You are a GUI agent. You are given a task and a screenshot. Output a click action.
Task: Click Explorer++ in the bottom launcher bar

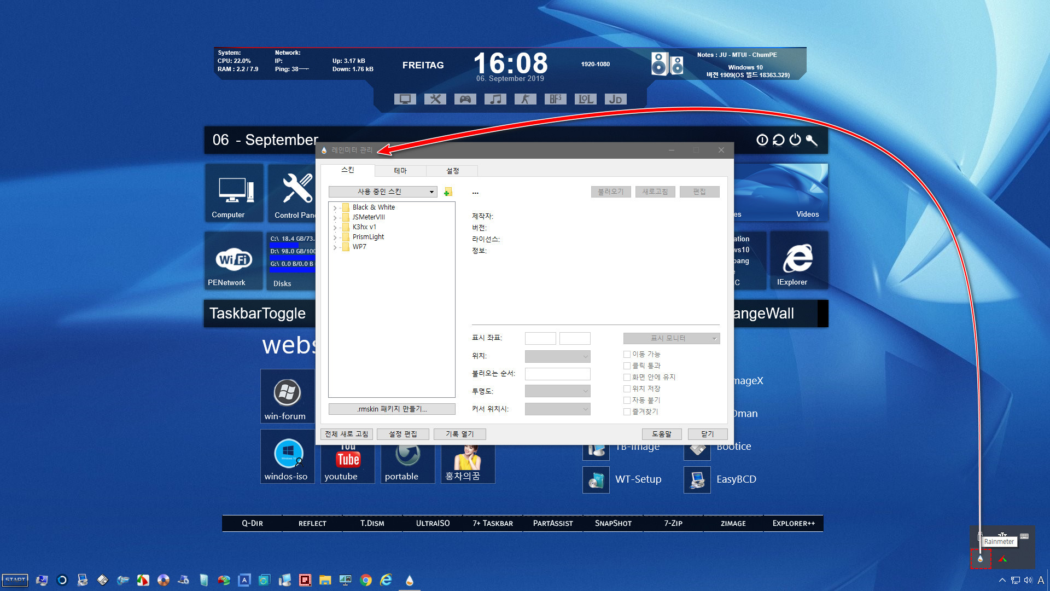(794, 523)
